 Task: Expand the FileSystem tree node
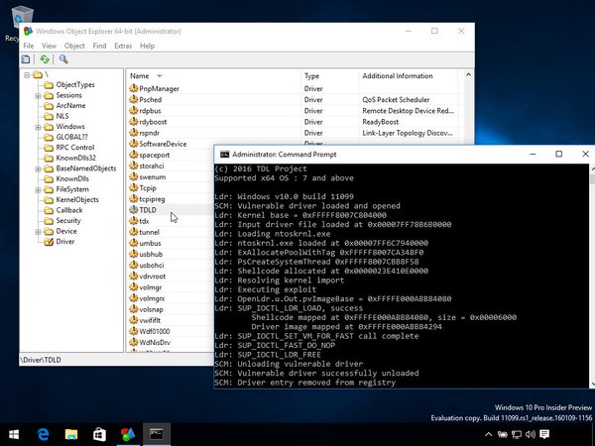pos(38,189)
